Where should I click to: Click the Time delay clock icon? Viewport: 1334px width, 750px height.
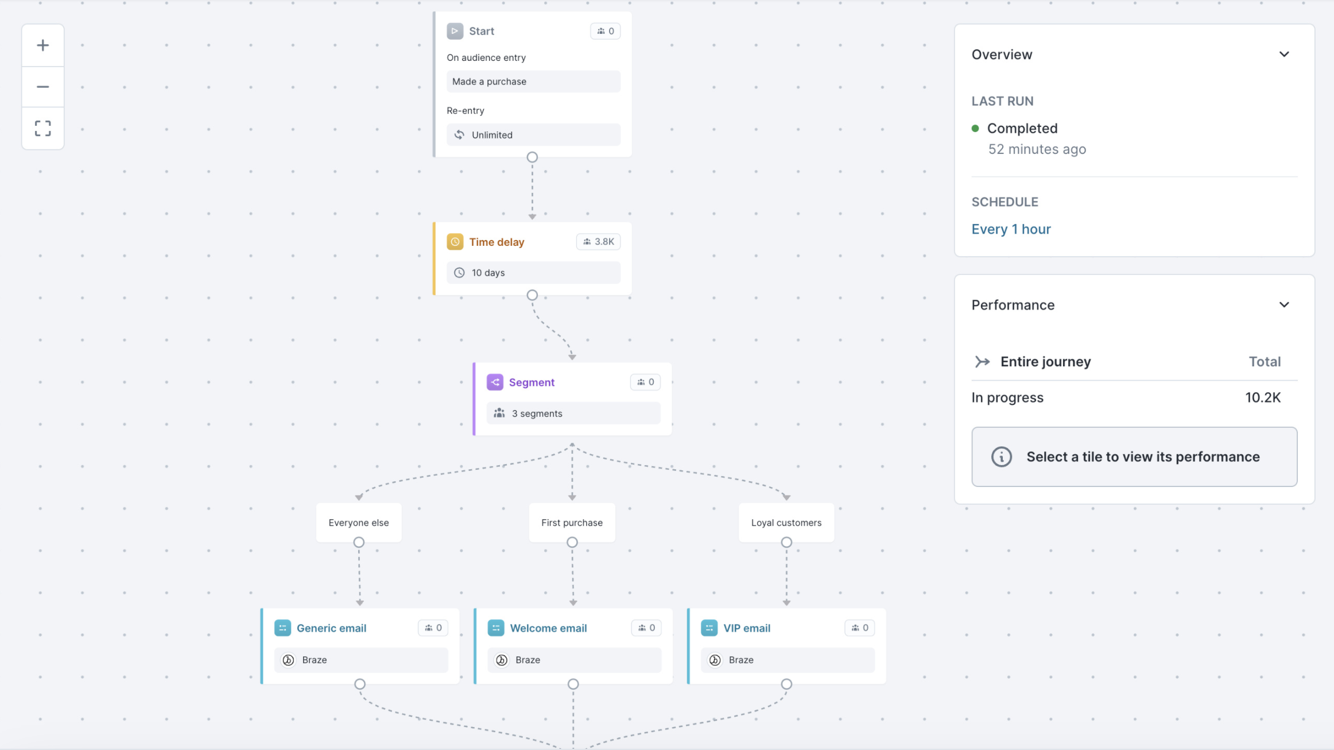pos(455,241)
